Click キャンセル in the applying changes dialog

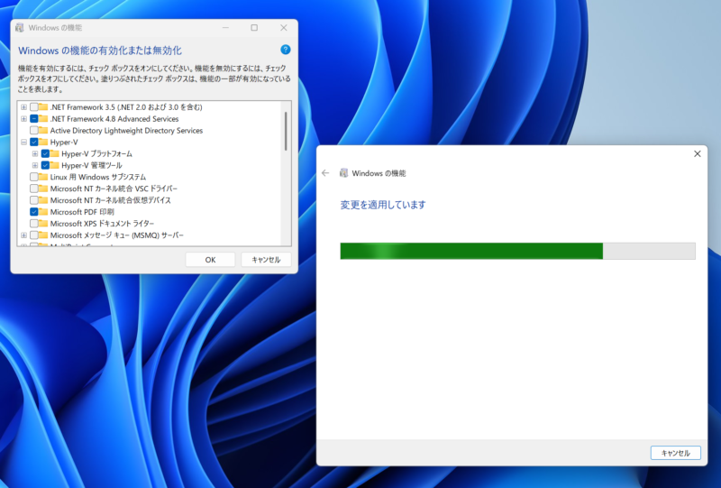(x=675, y=453)
